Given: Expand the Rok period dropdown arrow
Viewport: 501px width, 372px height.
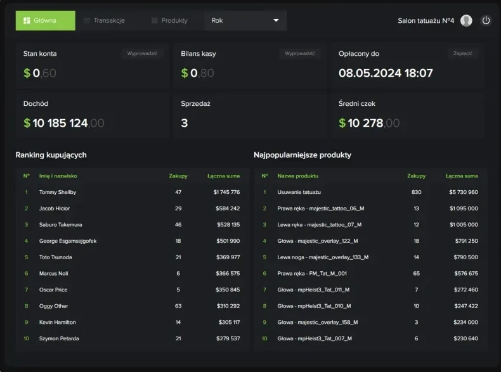Looking at the screenshot, I should 276,20.
